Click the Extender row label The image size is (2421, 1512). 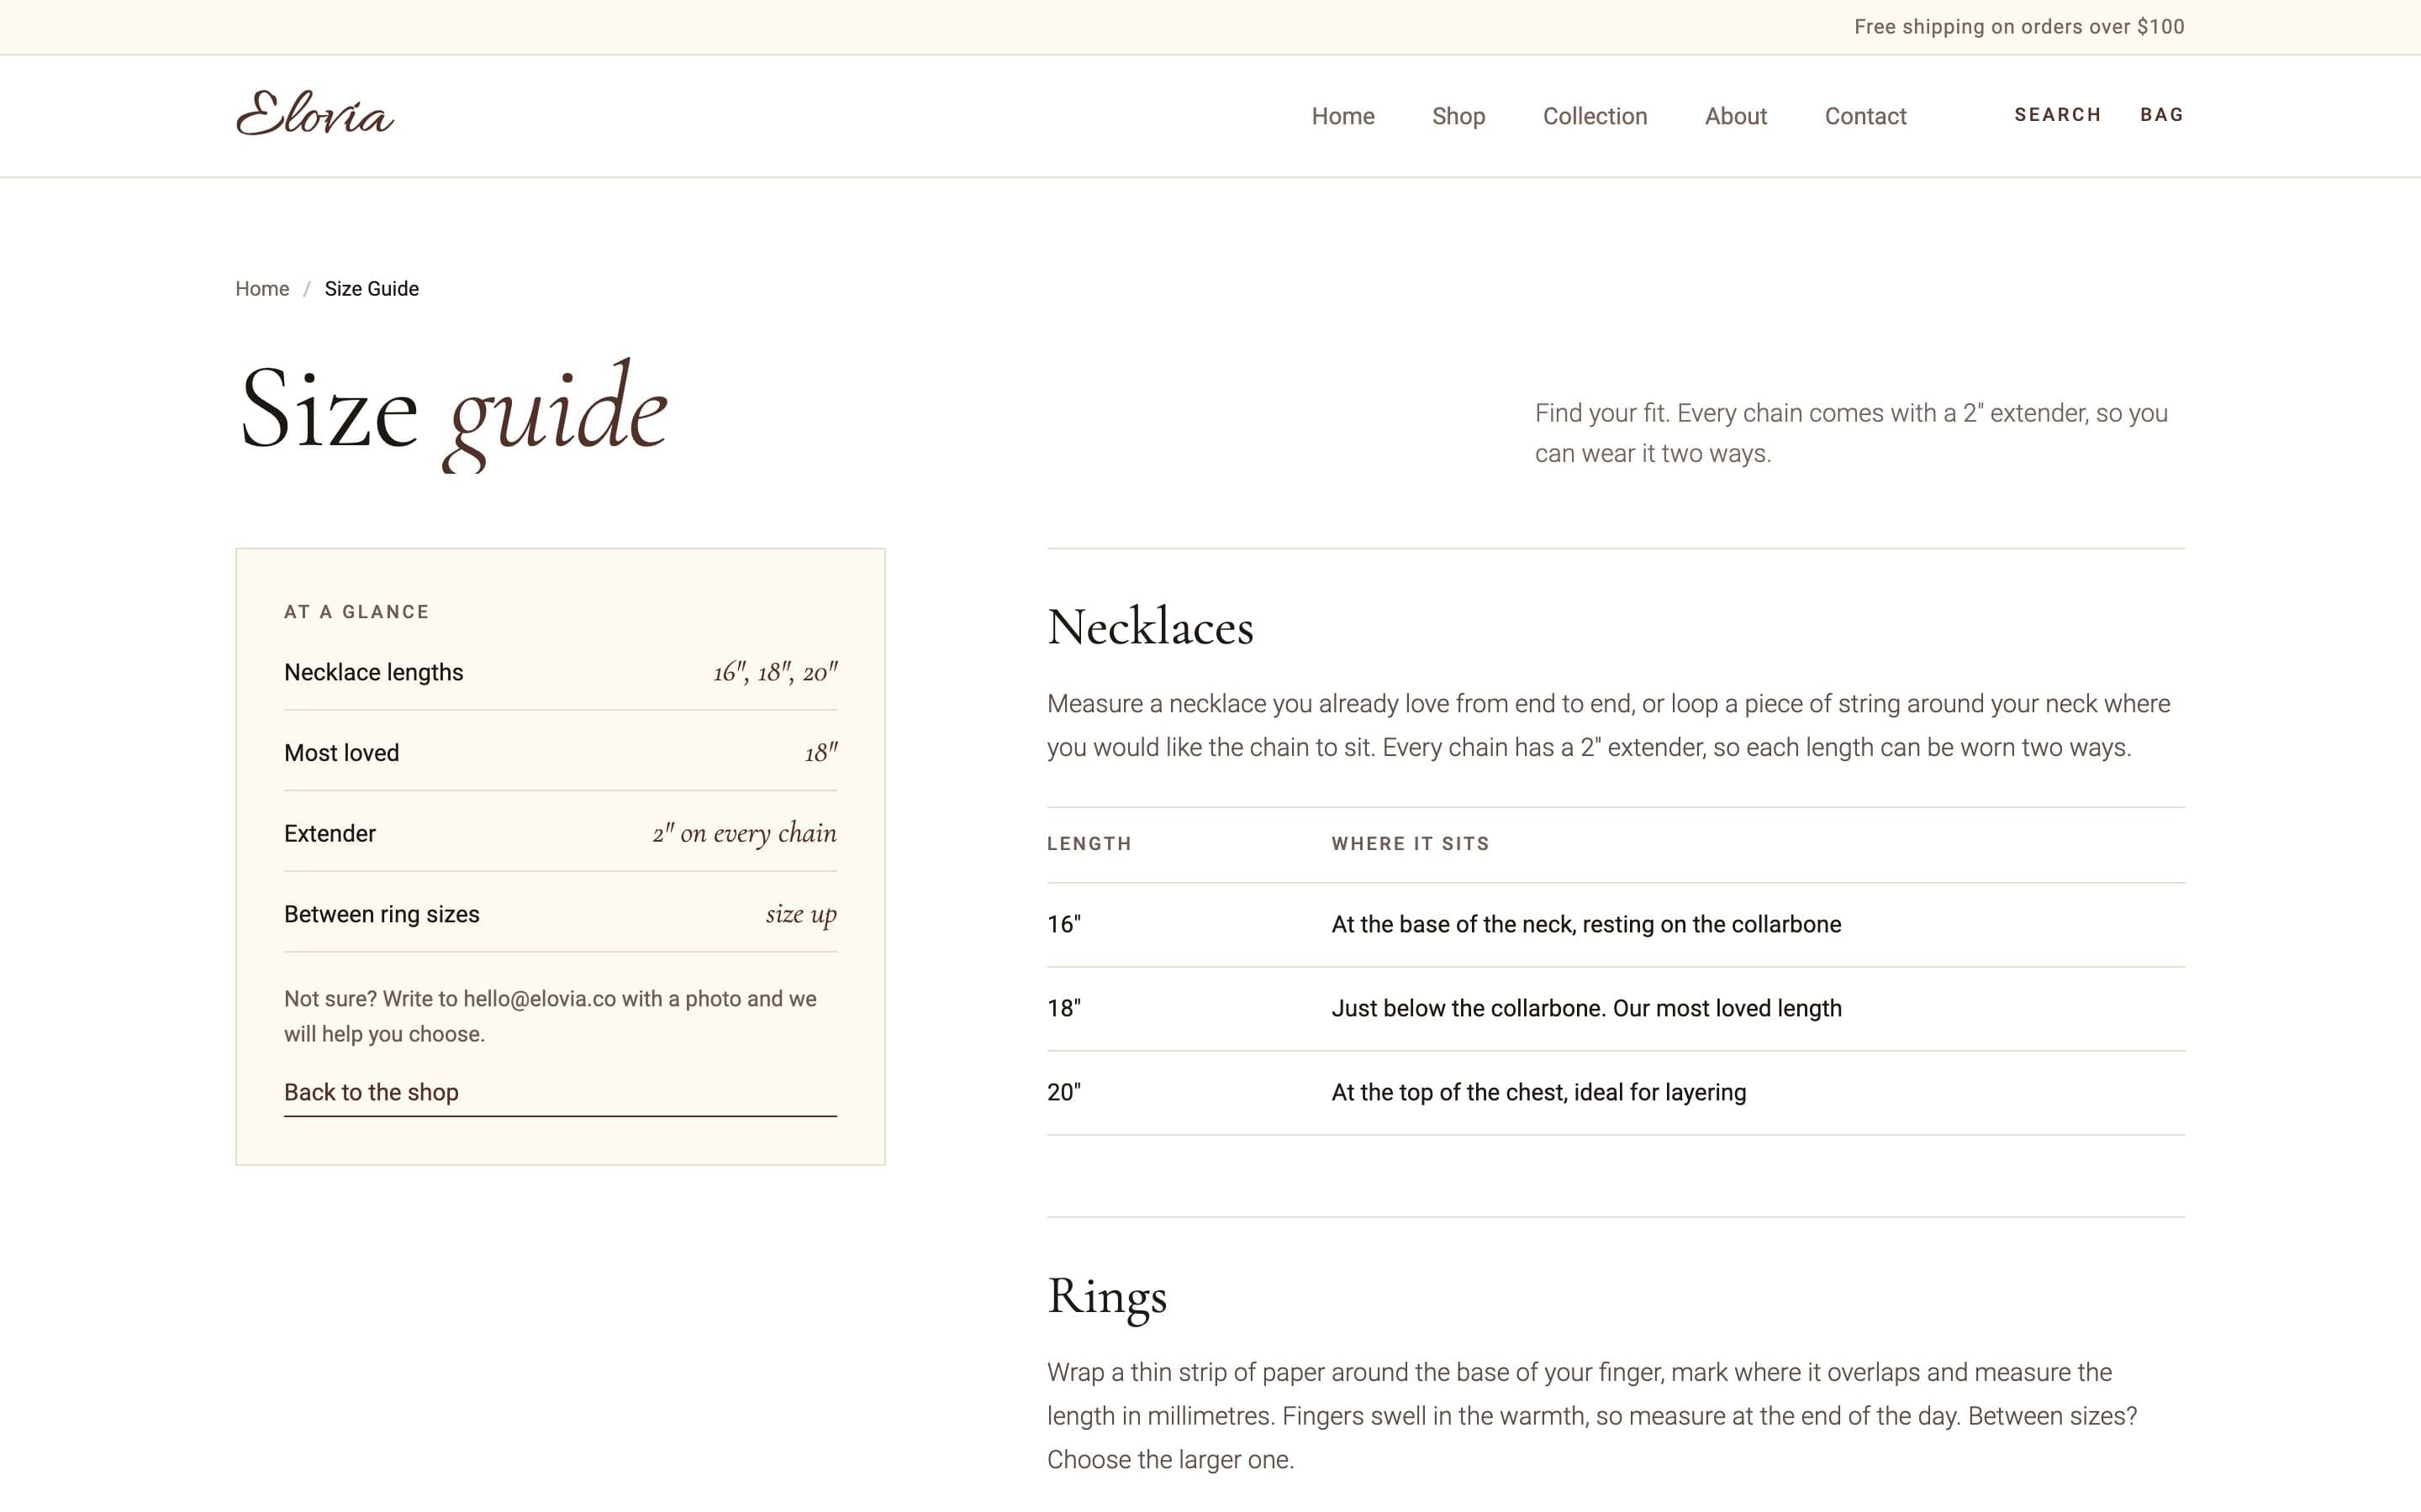330,834
